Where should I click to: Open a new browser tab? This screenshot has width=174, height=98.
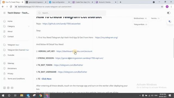120,2
